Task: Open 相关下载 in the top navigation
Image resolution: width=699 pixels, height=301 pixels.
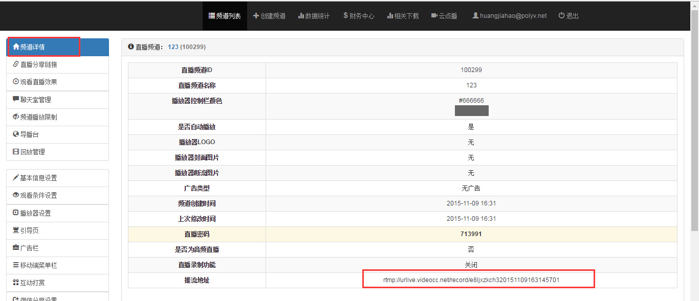Action: point(403,16)
